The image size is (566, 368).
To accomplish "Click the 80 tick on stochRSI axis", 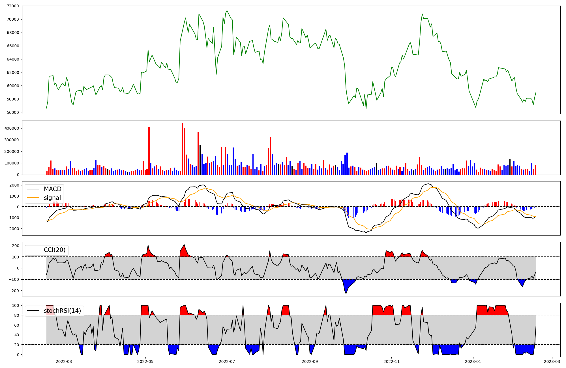I will tap(16, 315).
